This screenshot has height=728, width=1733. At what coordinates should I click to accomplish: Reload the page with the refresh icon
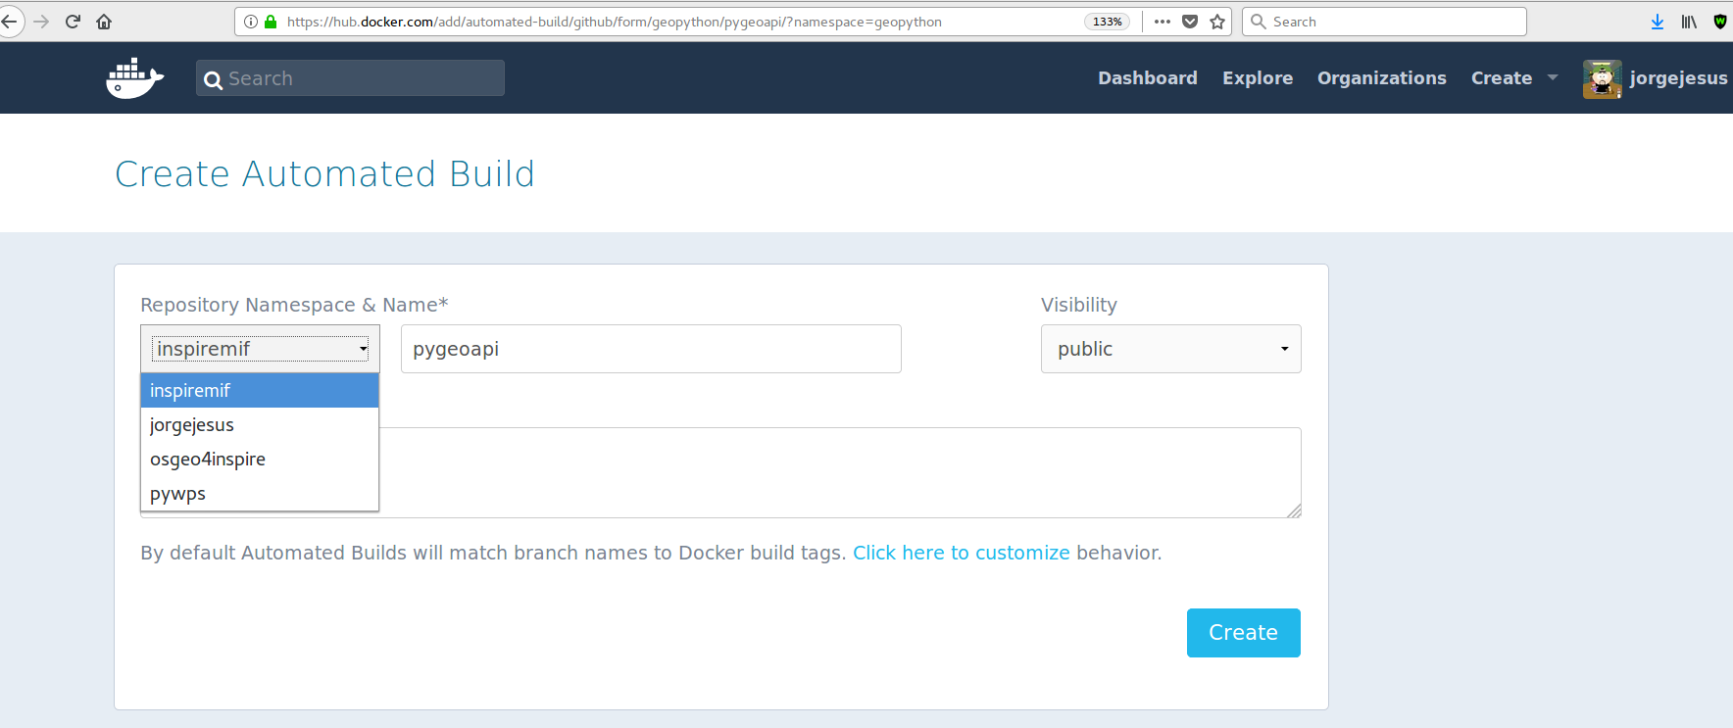pos(73,22)
